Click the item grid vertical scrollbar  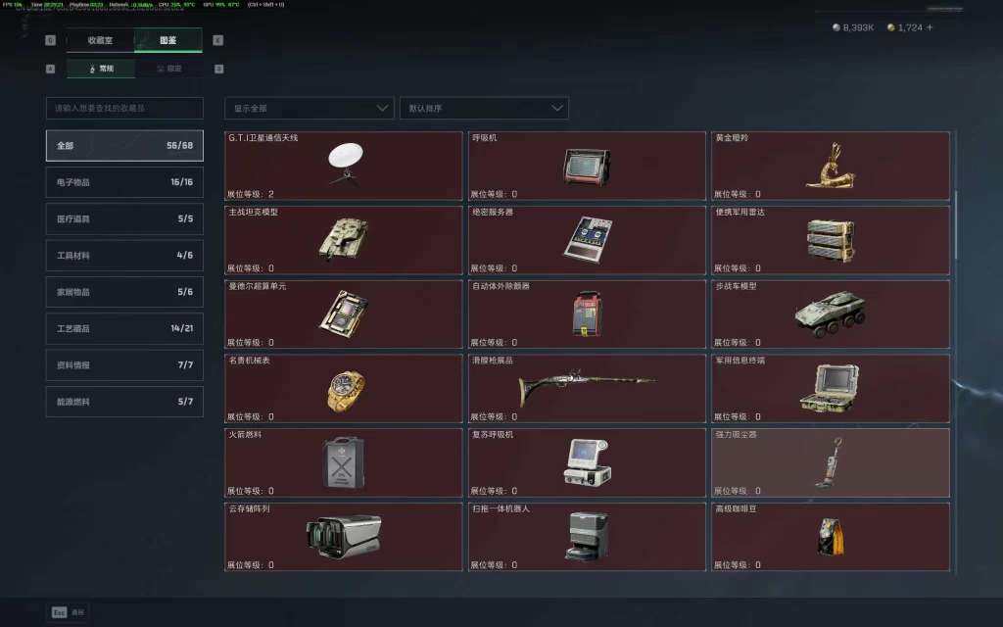point(956,225)
